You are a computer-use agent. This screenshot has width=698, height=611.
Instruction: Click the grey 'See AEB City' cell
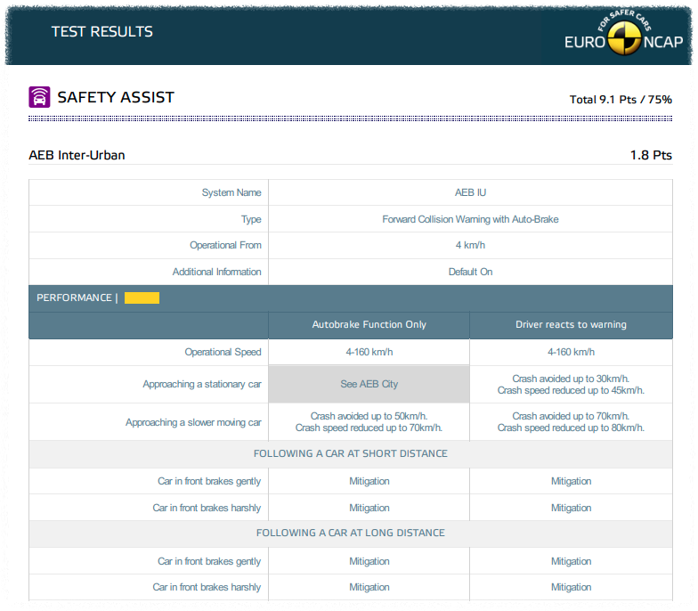point(369,384)
